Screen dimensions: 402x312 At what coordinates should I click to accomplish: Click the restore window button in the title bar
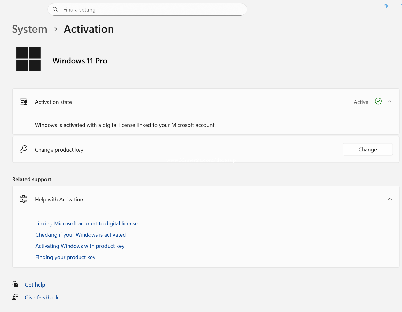pyautogui.click(x=385, y=6)
